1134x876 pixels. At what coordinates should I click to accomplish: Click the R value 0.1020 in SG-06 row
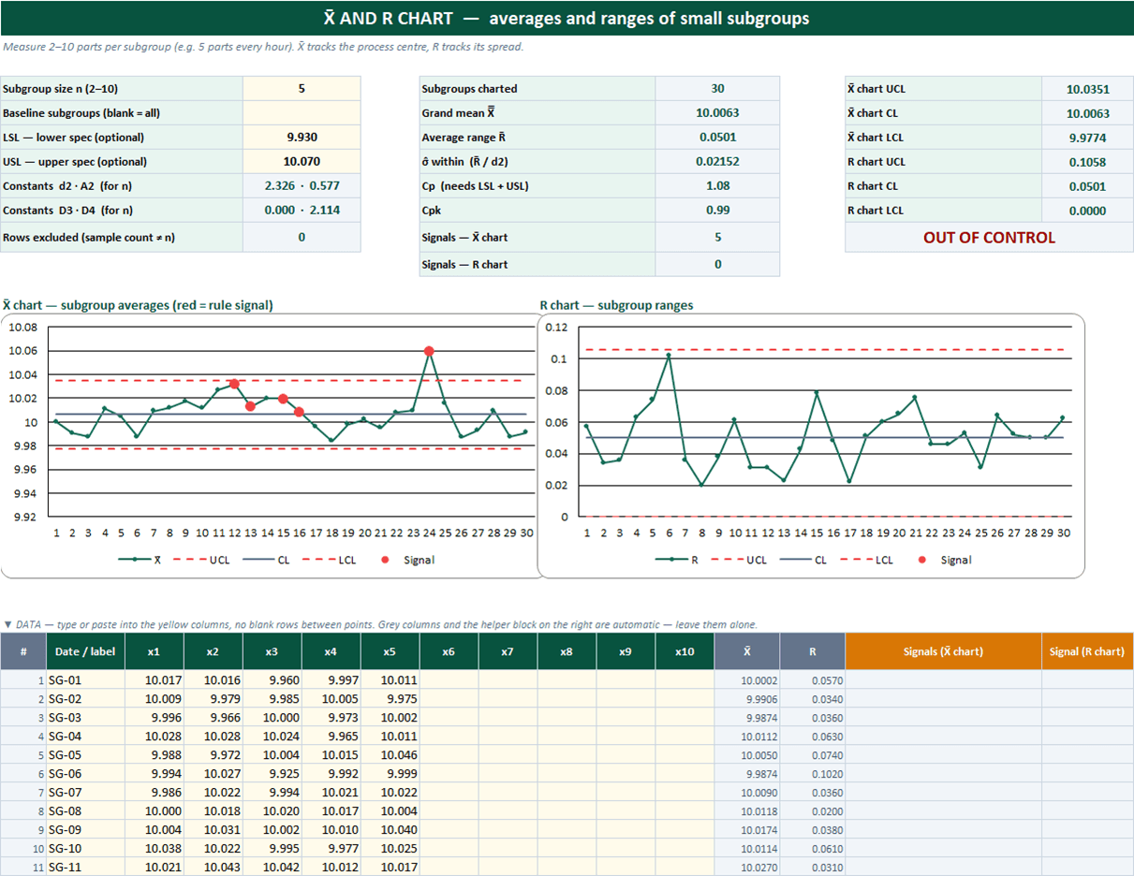(x=813, y=774)
